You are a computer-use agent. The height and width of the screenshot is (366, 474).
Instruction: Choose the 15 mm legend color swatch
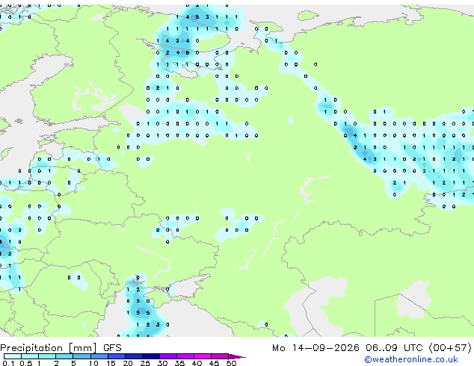click(116, 356)
